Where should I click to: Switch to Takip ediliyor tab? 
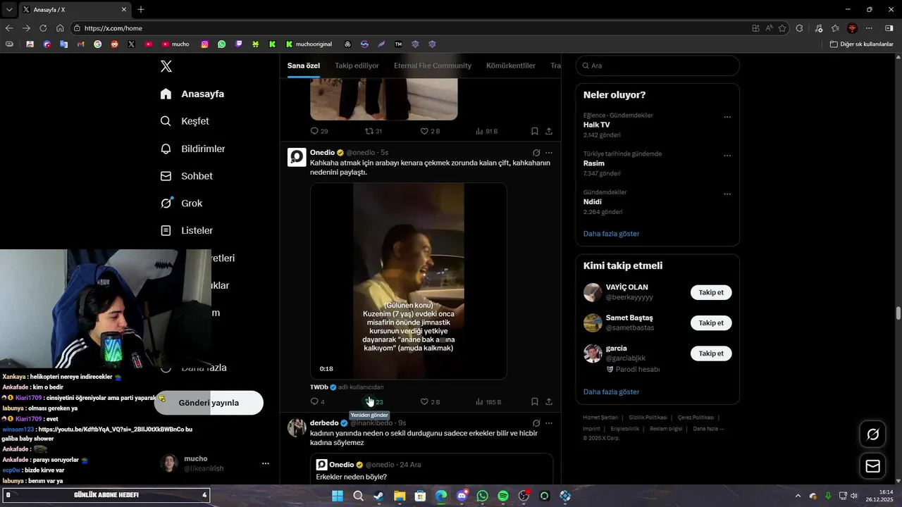[x=357, y=65]
